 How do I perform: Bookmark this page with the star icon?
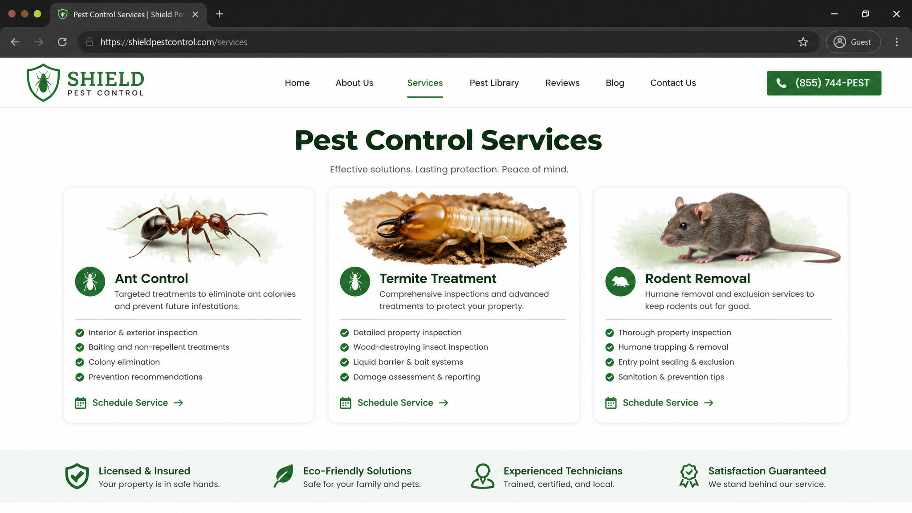click(x=803, y=42)
